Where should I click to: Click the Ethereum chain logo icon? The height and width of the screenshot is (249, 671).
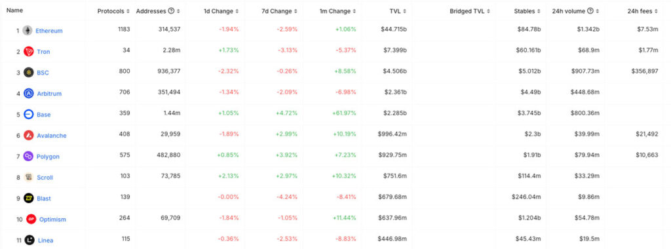click(x=28, y=30)
